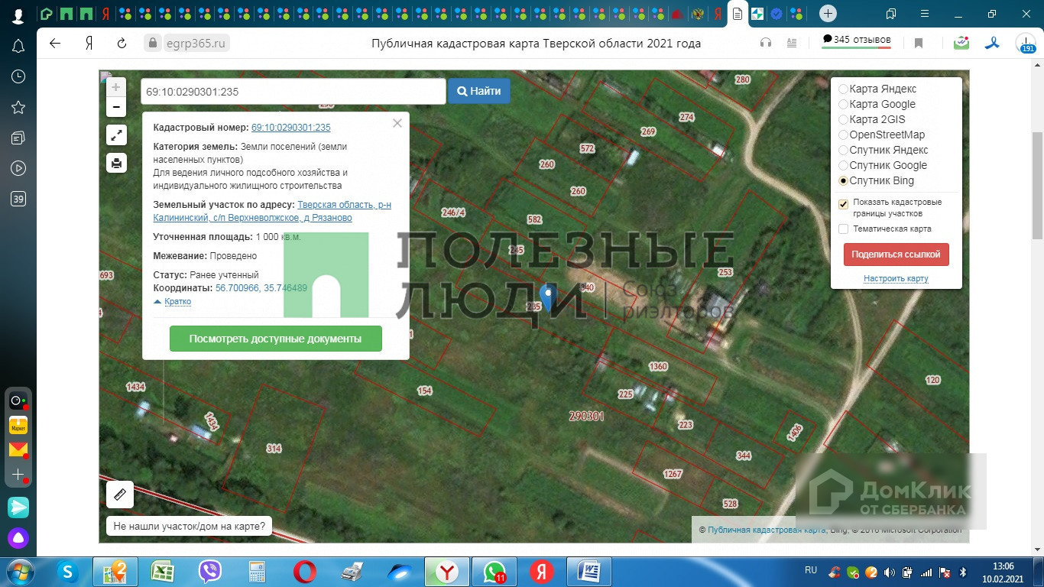Click the cadastral number search field

[293, 91]
